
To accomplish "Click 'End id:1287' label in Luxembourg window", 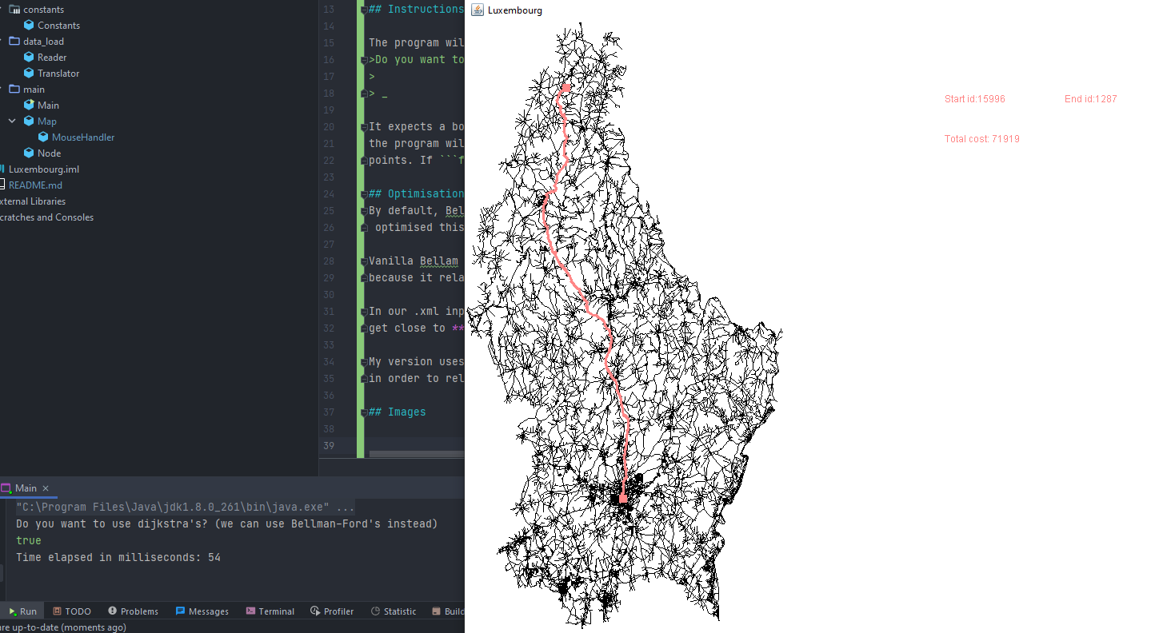I will [1090, 99].
